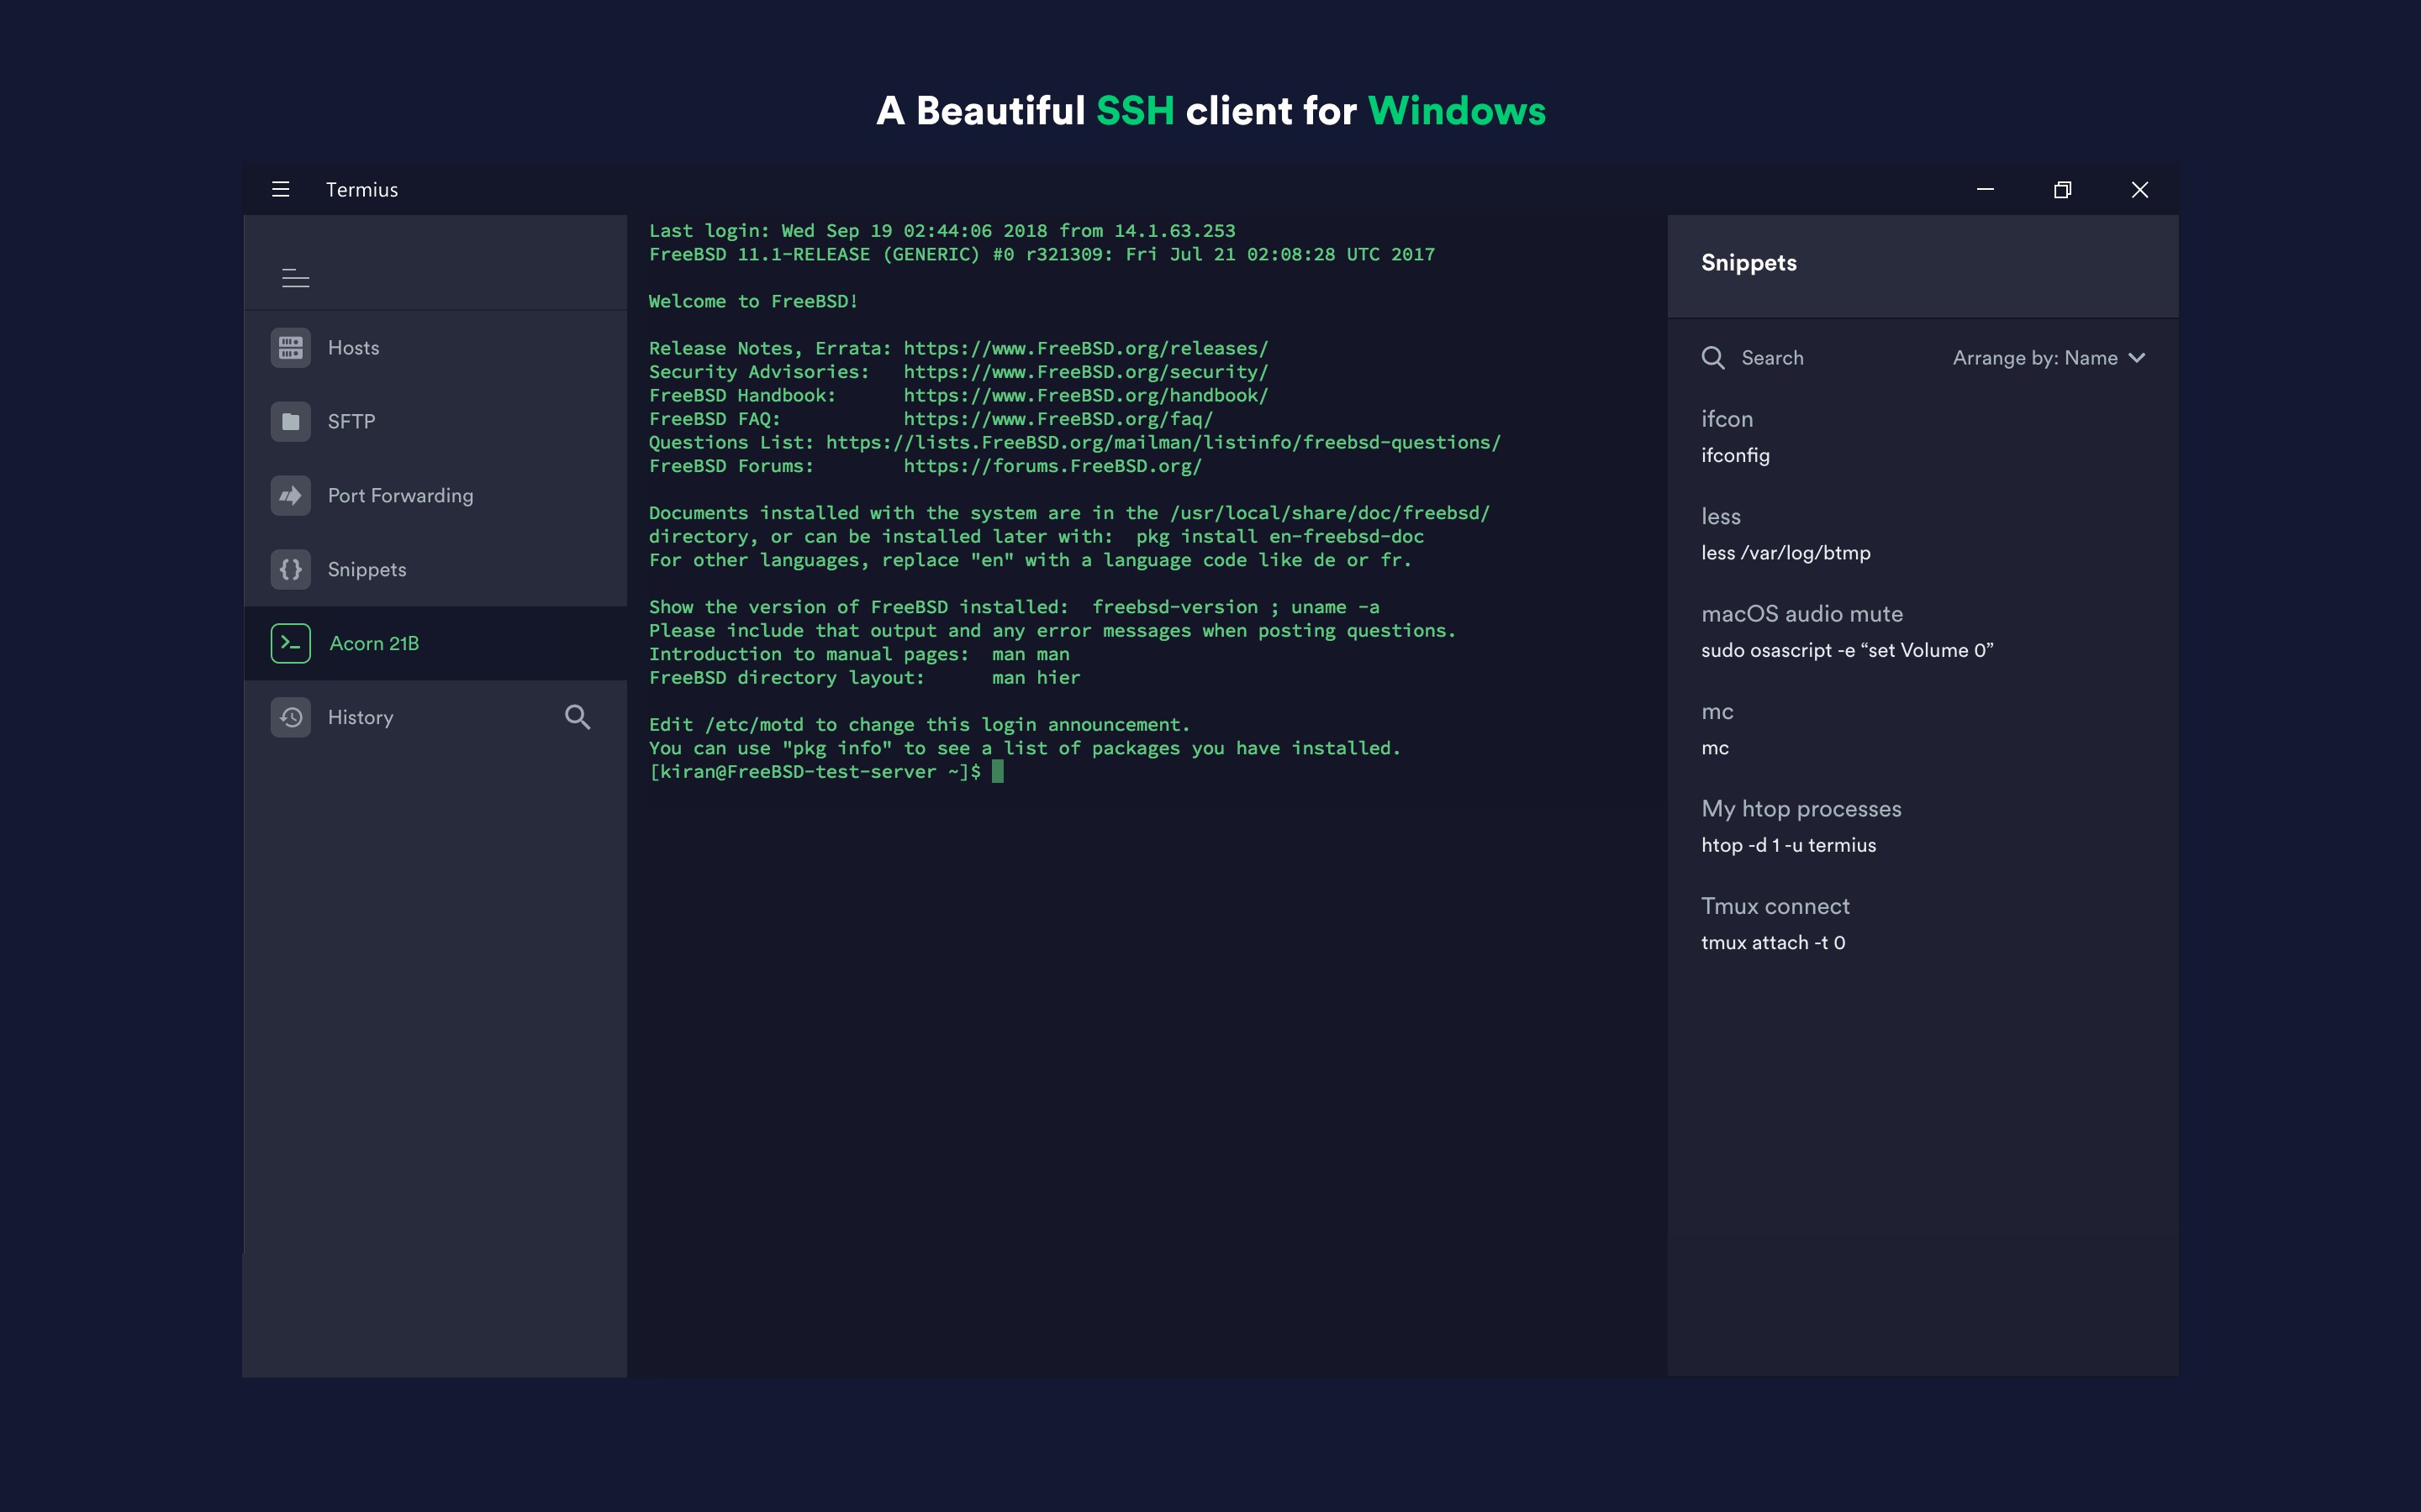Image resolution: width=2421 pixels, height=1512 pixels.
Task: Open the Arrange by: Name dropdown
Action: click(2035, 358)
